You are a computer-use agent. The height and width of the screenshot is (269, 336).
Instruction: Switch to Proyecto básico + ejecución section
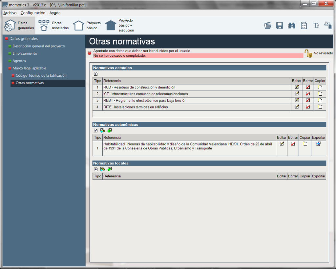click(119, 25)
